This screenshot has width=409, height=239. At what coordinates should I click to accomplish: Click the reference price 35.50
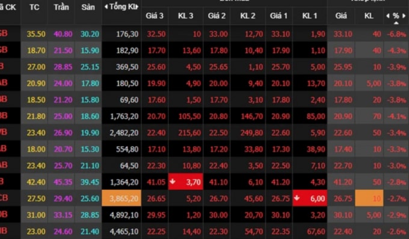pyautogui.click(x=36, y=34)
